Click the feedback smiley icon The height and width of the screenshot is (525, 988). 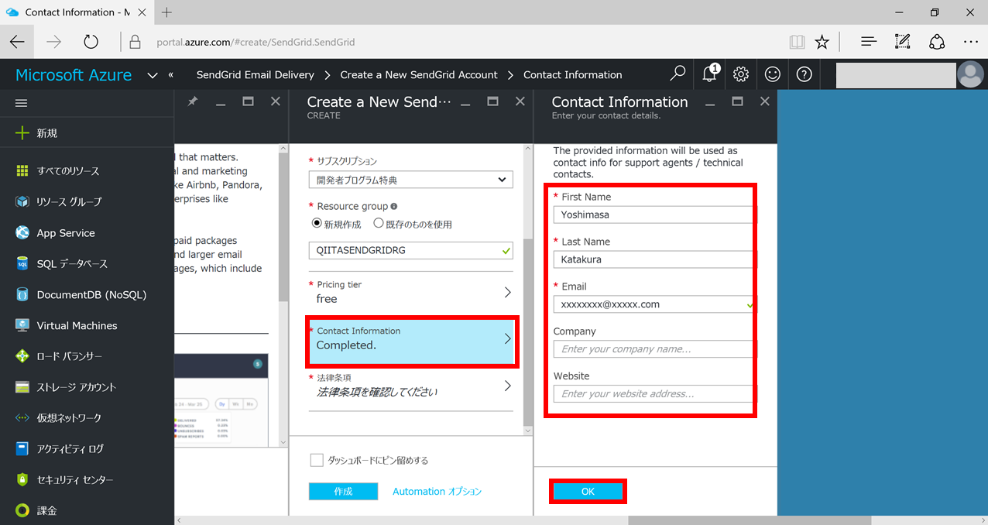click(x=773, y=74)
